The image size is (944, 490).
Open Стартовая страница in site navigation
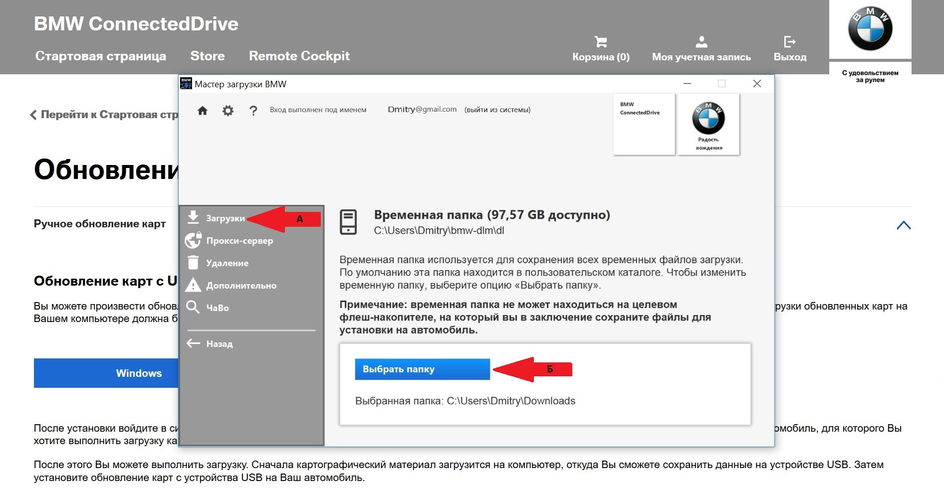point(101,56)
